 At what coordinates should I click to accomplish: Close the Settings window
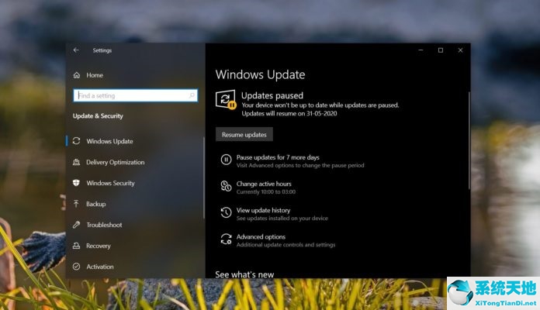click(460, 50)
